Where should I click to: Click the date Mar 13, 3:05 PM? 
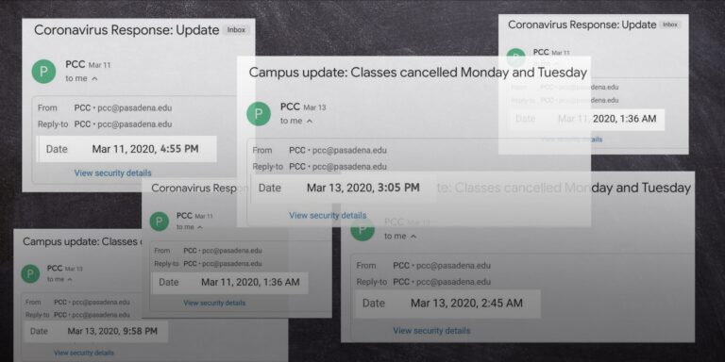[x=363, y=188]
